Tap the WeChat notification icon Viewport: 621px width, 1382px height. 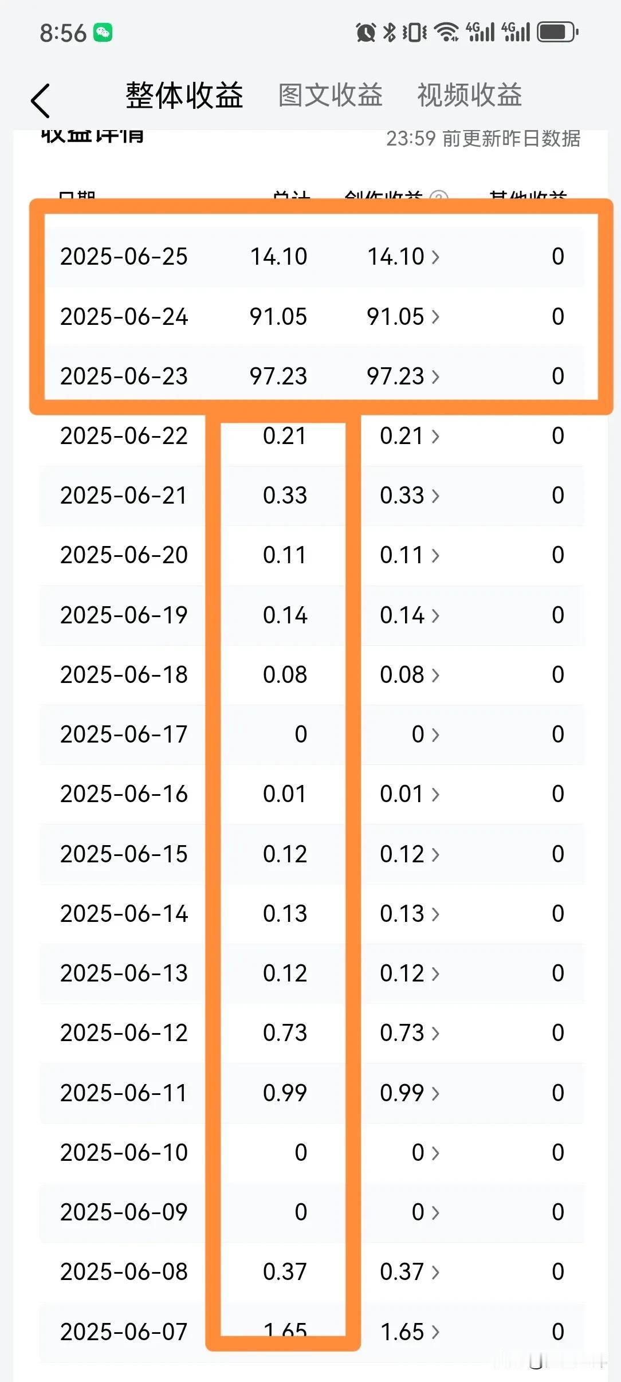pos(103,33)
